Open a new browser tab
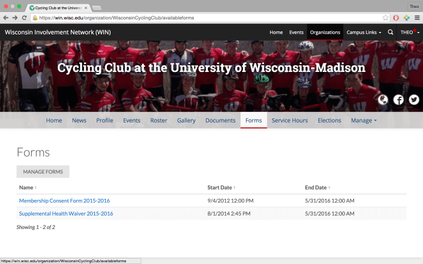423x264 pixels. pos(97,8)
